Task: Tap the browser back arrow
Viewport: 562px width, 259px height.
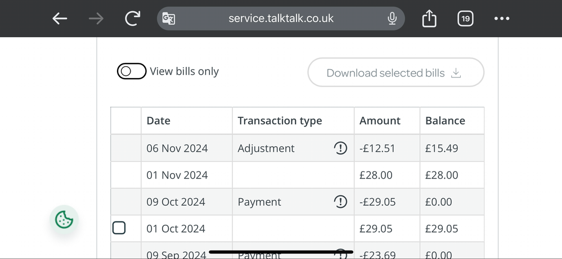Action: [x=60, y=19]
